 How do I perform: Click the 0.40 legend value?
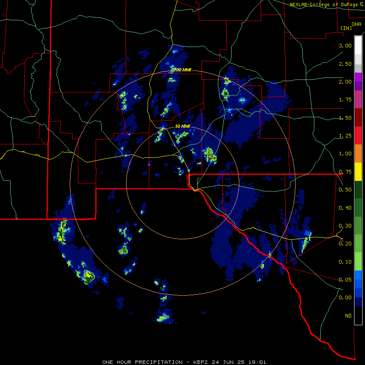click(345, 208)
